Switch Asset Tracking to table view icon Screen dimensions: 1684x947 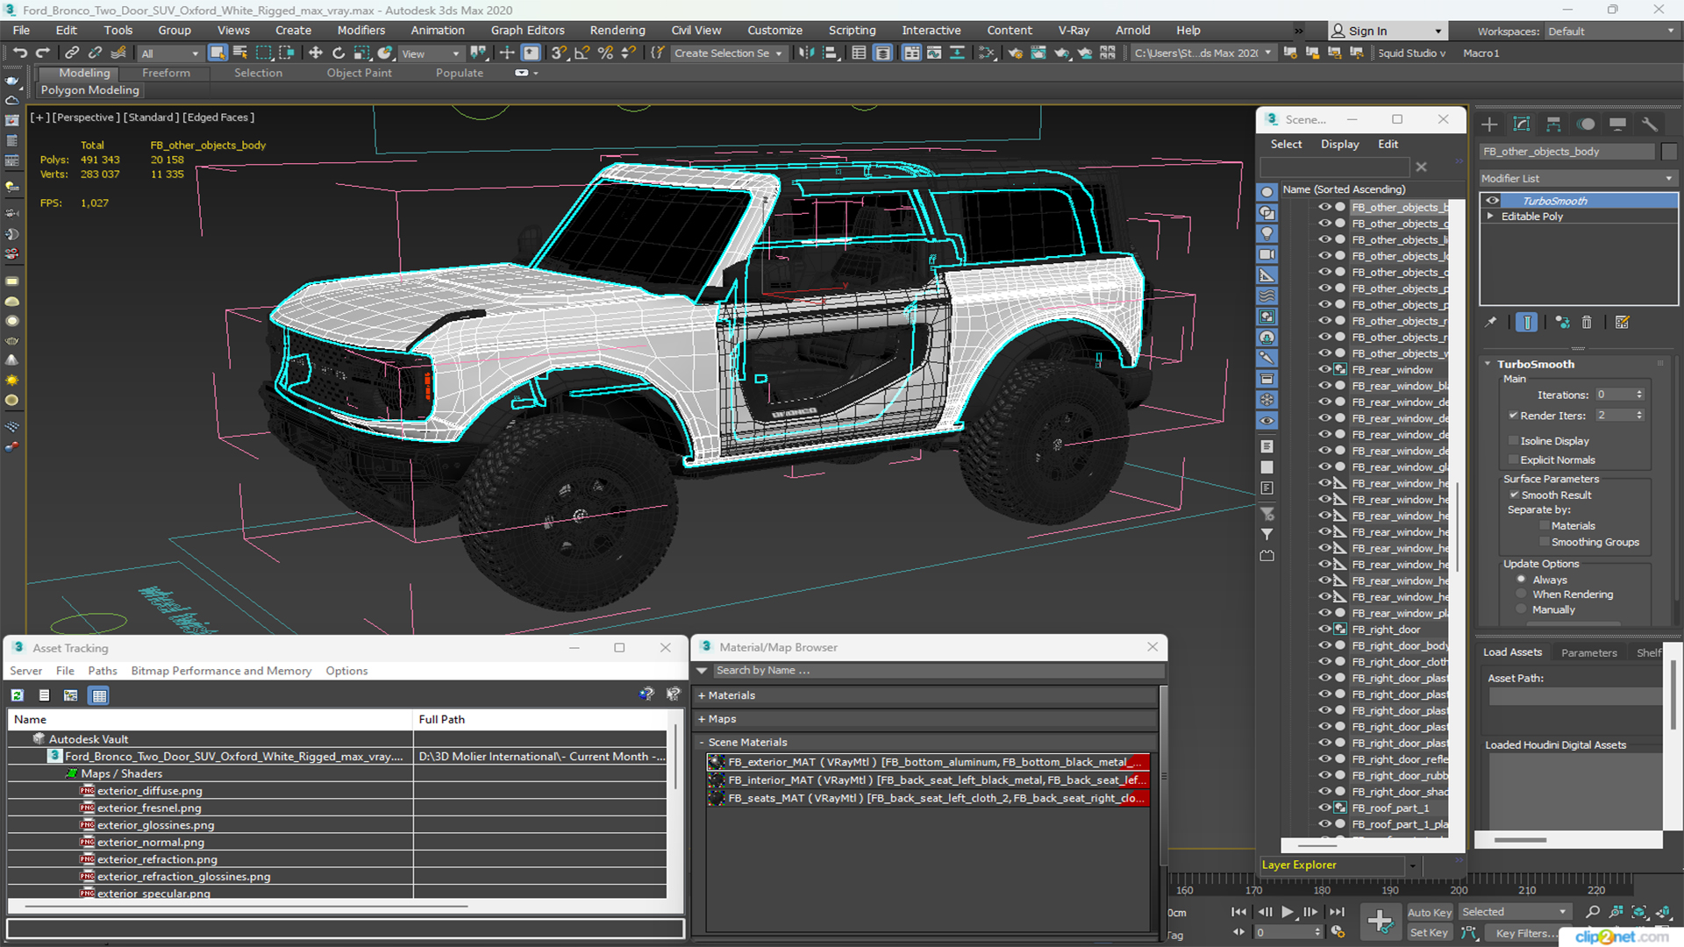pos(99,695)
